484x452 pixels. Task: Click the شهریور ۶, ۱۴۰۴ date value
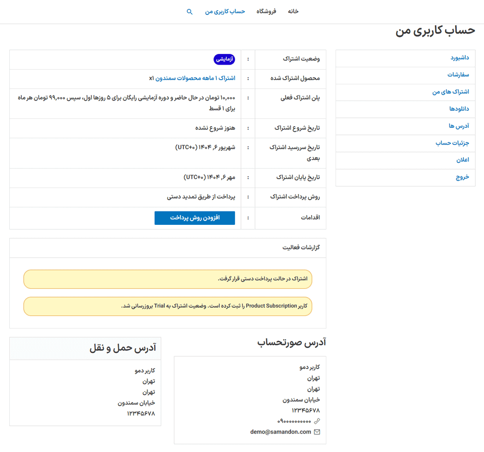[205, 147]
